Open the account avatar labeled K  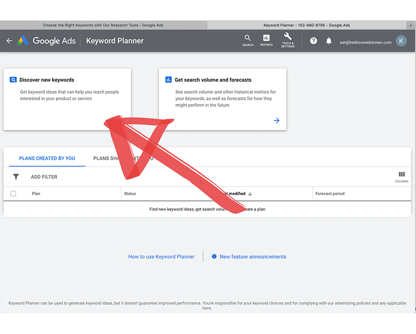click(401, 41)
